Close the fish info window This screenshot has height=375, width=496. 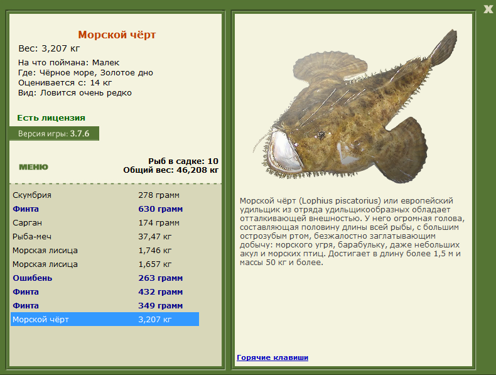click(488, 9)
